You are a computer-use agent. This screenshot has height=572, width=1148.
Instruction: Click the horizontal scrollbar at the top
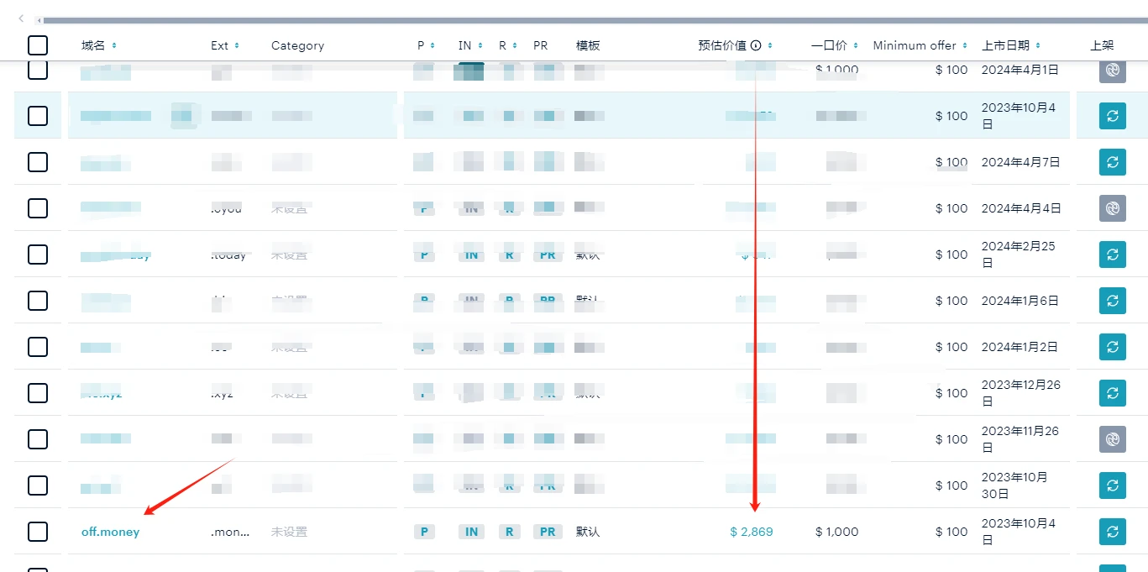click(588, 19)
